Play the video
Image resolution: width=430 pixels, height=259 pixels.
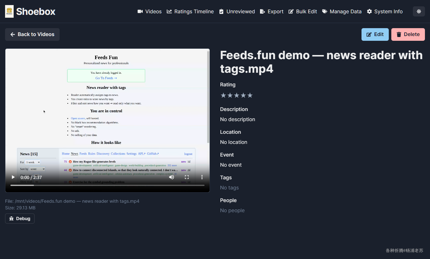(x=13, y=177)
